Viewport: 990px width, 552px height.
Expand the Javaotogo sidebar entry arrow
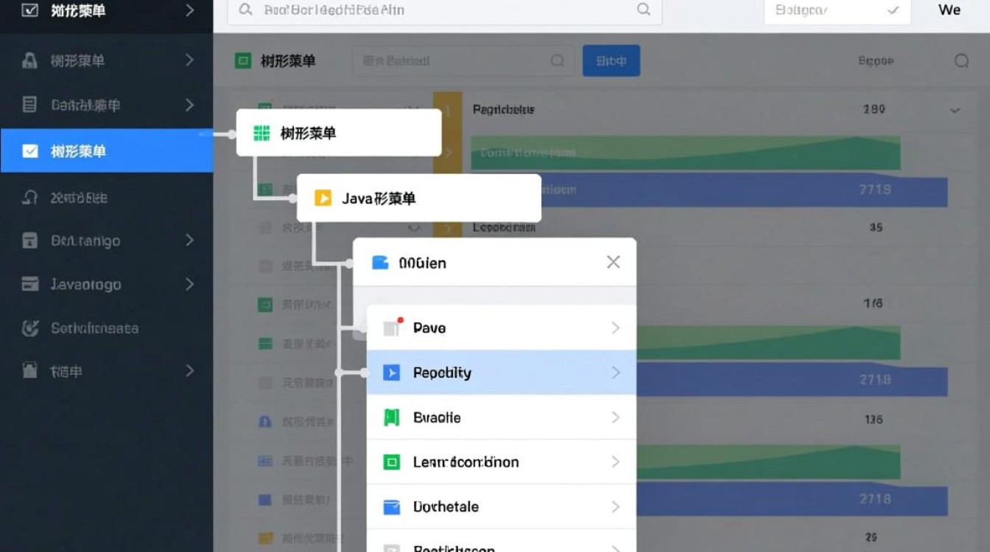click(189, 284)
